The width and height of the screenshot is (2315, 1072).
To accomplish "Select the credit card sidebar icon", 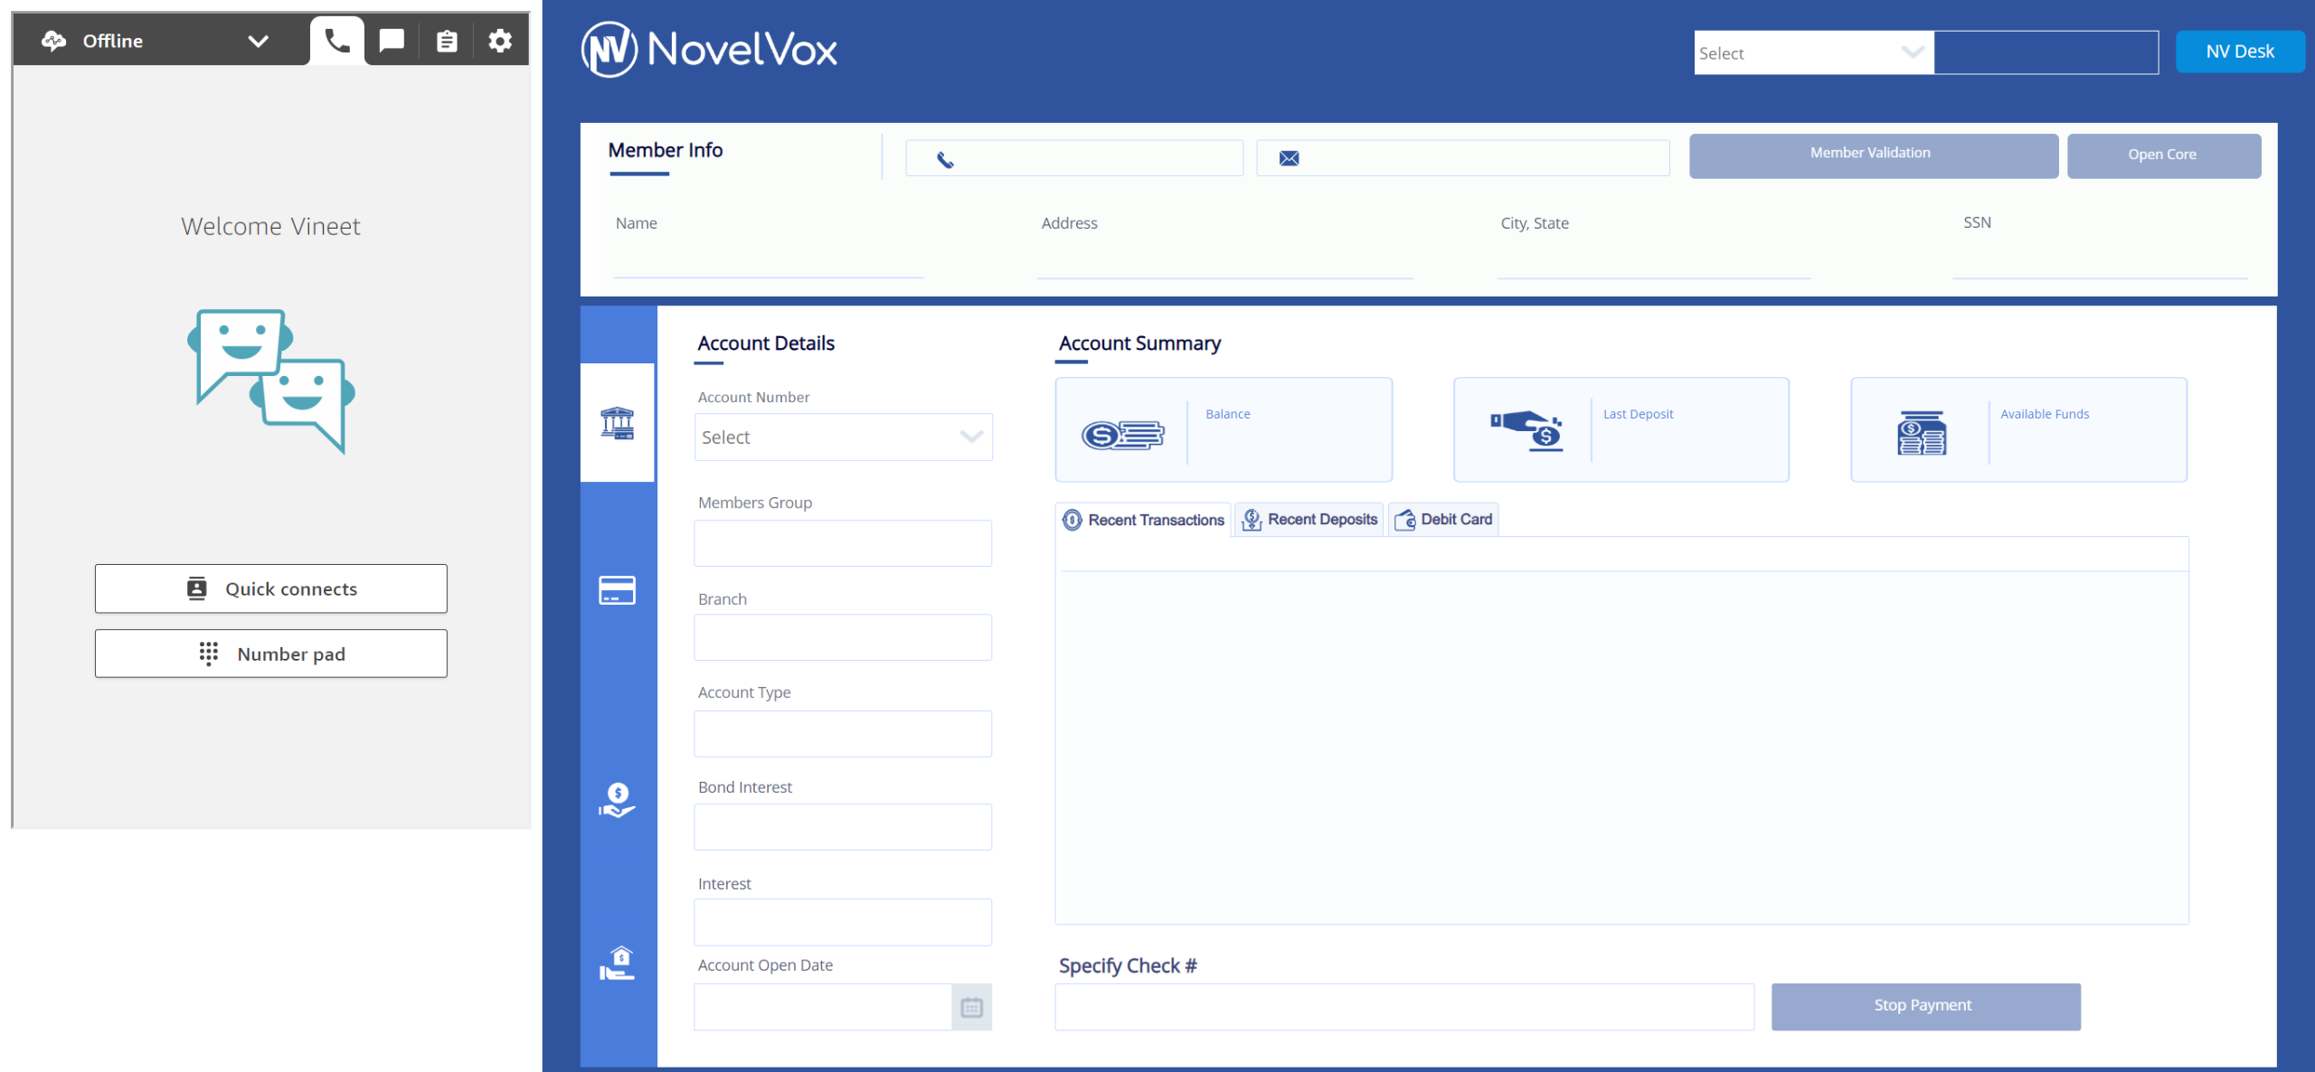I will click(618, 590).
